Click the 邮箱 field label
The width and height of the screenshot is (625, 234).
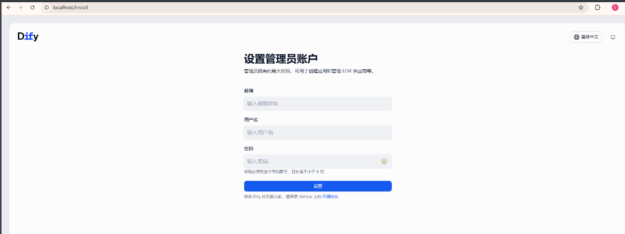pyautogui.click(x=249, y=91)
